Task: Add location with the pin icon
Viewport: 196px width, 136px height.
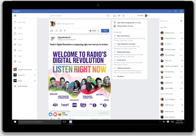Action: [x=65, y=31]
